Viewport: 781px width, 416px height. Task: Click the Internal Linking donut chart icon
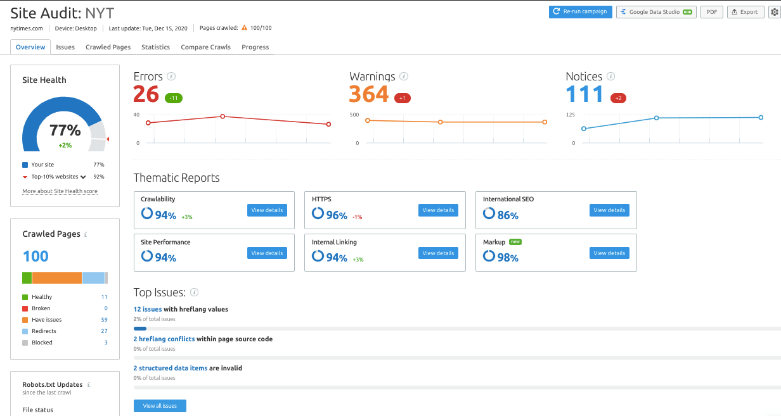click(x=318, y=256)
